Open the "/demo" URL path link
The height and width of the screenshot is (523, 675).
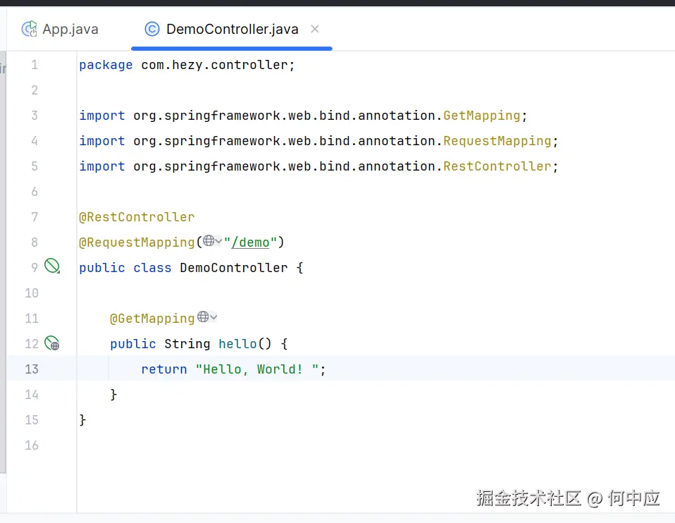251,242
